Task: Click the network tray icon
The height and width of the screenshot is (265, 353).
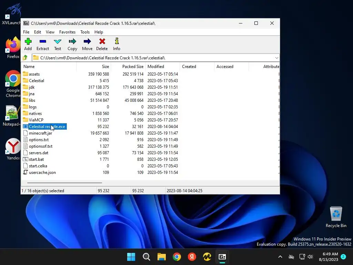Action: [x=302, y=257]
